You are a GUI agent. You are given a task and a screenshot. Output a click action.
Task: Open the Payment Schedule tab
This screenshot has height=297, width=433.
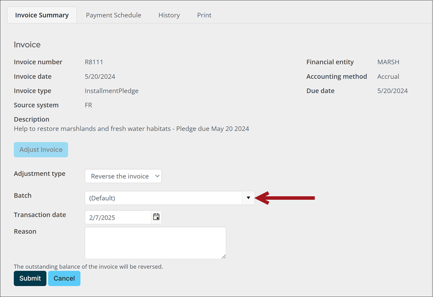pyautogui.click(x=113, y=15)
